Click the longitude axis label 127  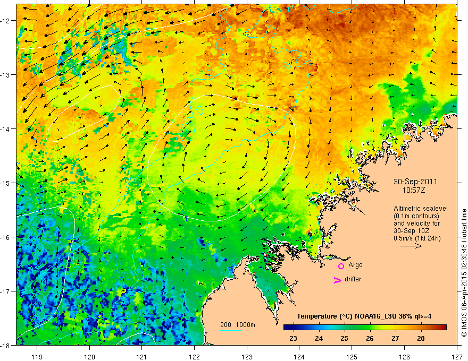pyautogui.click(x=457, y=357)
